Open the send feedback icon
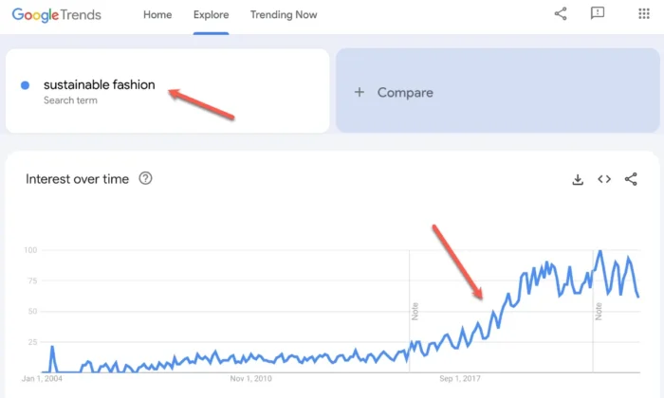Image resolution: width=664 pixels, height=398 pixels. coord(598,14)
